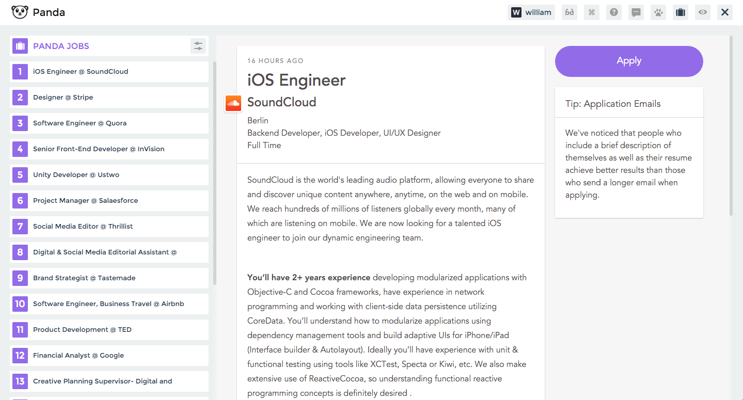Click number badge 4 in job list

pyautogui.click(x=20, y=149)
